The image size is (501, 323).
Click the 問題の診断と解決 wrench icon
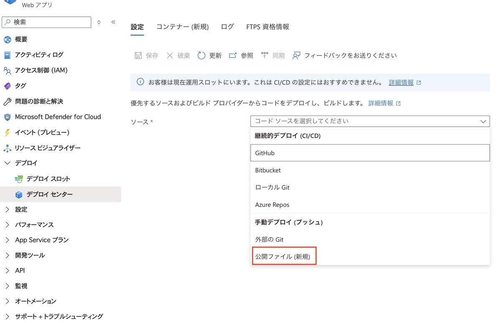click(x=7, y=102)
